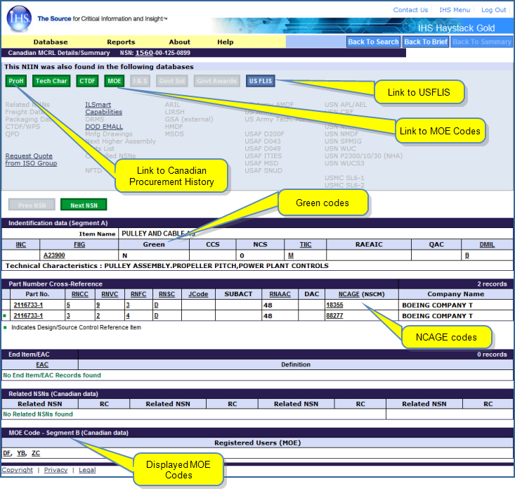Open the Help menu
515x496 pixels.
click(x=226, y=42)
